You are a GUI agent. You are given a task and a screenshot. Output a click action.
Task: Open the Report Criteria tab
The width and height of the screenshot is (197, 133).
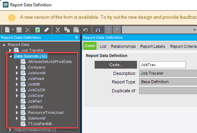pyautogui.click(x=183, y=46)
